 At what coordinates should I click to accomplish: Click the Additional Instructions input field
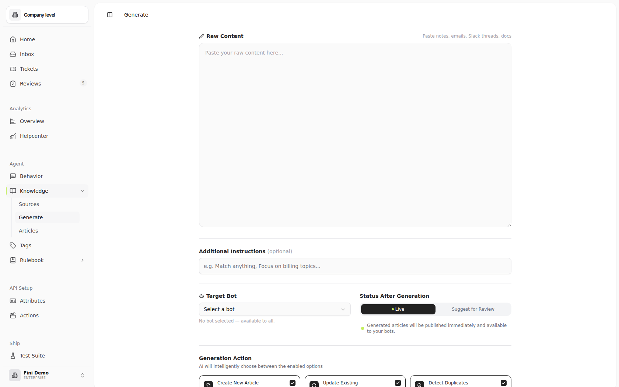tap(355, 266)
